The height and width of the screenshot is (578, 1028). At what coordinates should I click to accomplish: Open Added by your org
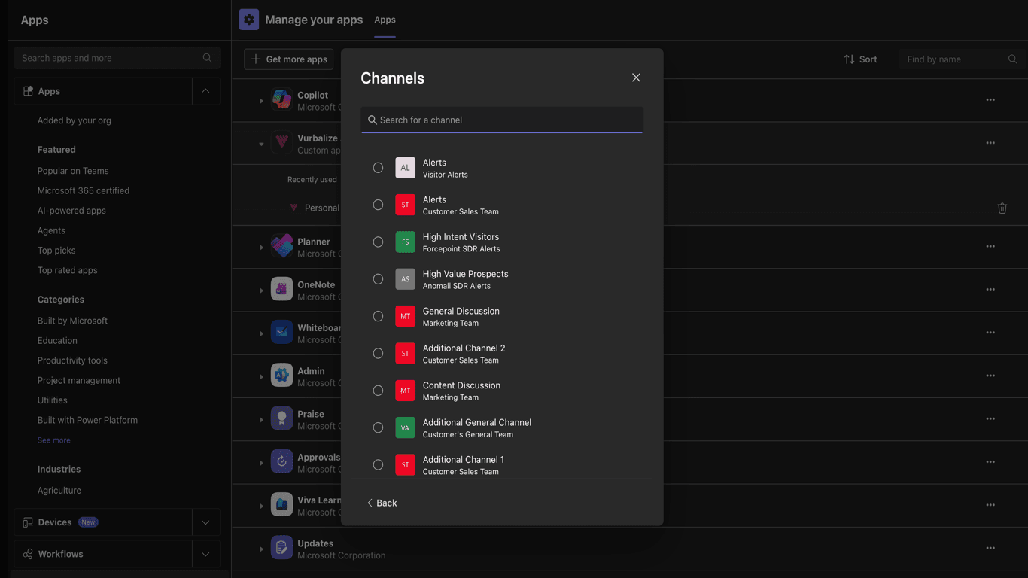coord(75,120)
